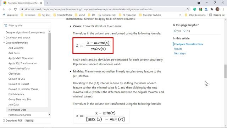Expand the Data input and output section
The height and width of the screenshot is (128, 227).
[4, 38]
